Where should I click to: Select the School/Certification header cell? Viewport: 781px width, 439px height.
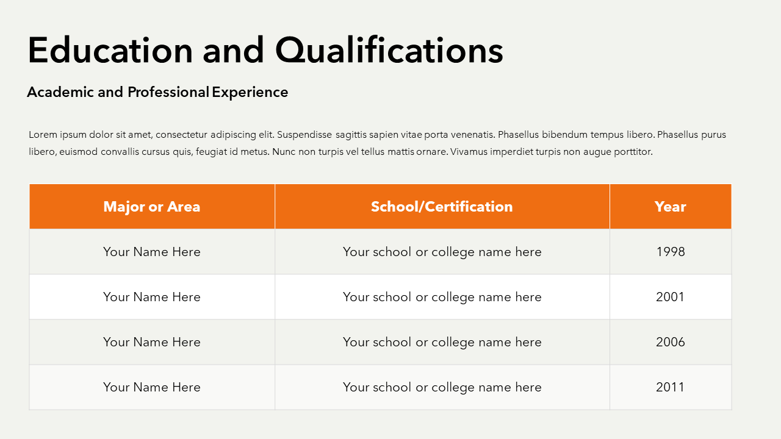click(x=442, y=207)
